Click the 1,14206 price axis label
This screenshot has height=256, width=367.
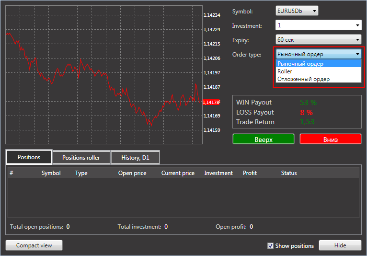coord(212,58)
